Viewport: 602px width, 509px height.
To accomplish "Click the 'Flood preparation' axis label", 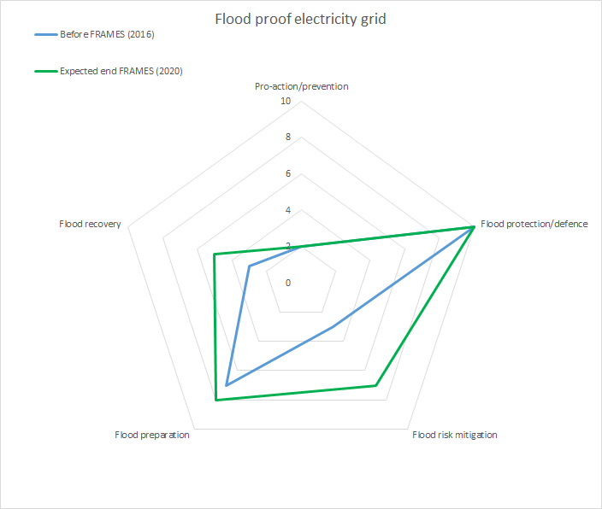I will [x=152, y=435].
